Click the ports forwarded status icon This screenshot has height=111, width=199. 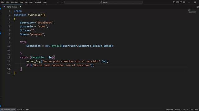tap(28, 110)
